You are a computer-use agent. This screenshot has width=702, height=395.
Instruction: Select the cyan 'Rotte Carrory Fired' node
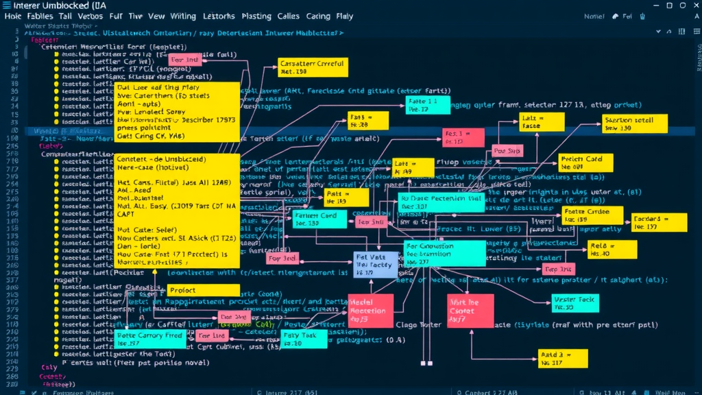(x=150, y=339)
